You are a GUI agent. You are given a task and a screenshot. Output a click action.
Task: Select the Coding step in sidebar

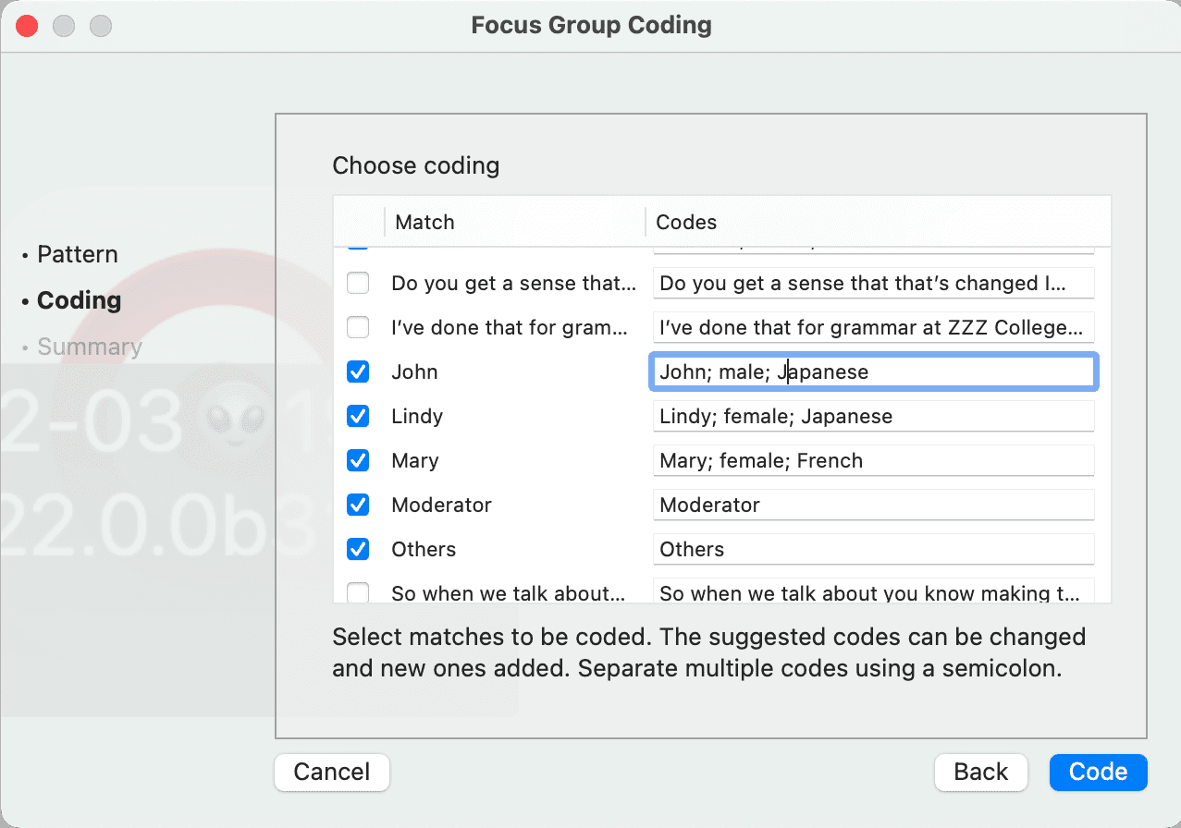(80, 300)
